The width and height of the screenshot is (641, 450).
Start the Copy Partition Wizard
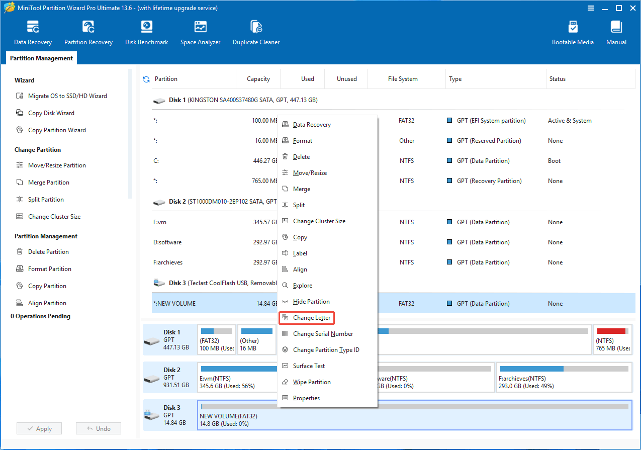[51, 130]
